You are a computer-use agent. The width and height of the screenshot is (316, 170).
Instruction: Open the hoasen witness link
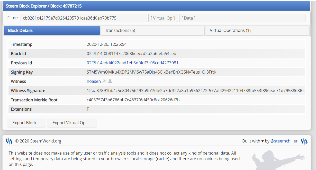click(94, 82)
